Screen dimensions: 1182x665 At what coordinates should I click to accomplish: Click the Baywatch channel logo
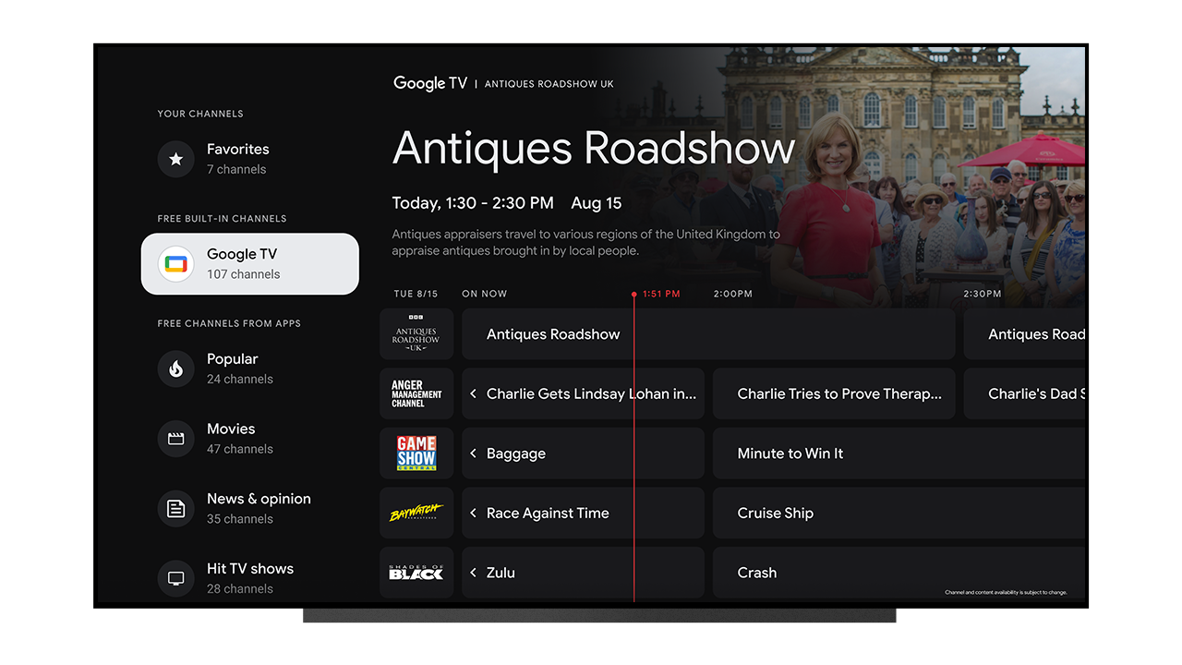(x=416, y=513)
